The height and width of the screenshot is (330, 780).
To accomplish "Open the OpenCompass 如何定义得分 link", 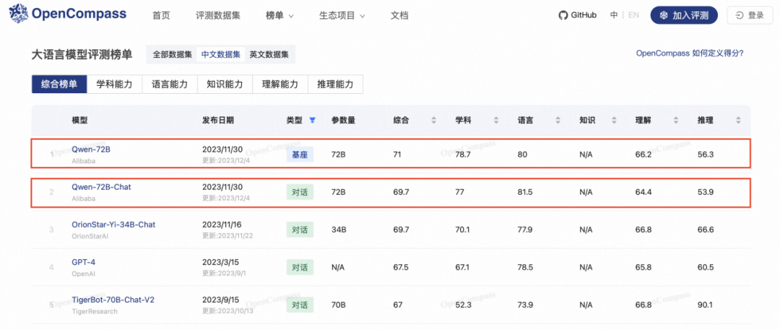I will click(x=690, y=53).
